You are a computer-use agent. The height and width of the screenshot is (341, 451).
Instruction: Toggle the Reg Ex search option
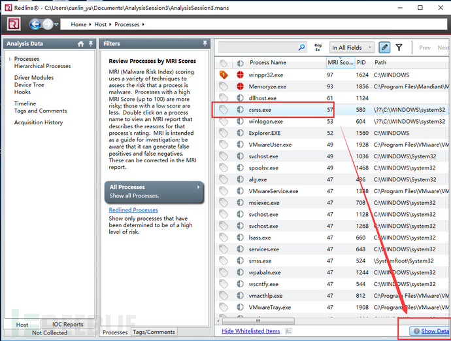tap(318, 48)
